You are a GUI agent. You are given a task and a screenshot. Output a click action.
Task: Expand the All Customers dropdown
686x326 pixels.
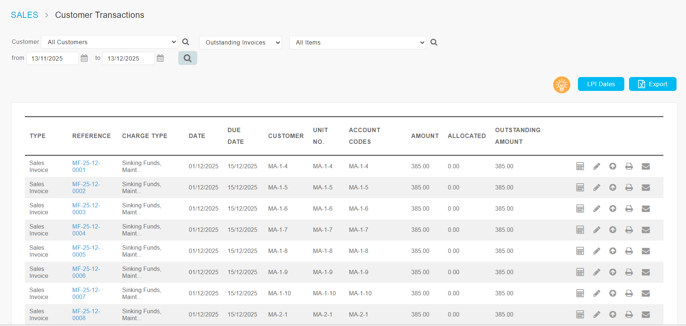(109, 42)
